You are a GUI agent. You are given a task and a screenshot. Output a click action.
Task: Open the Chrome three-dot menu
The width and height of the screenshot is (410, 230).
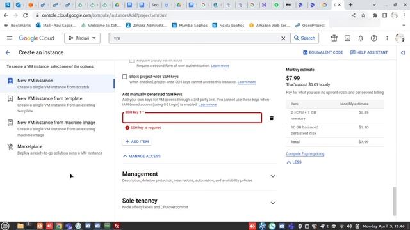coord(404,15)
